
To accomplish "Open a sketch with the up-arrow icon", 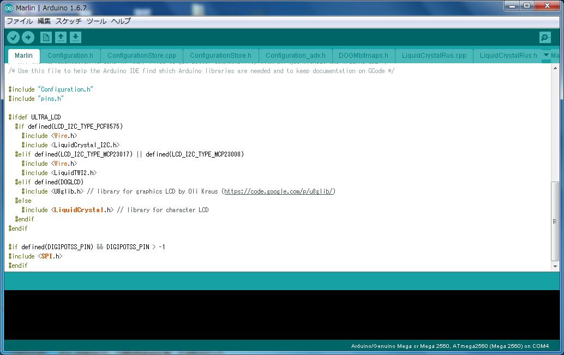I will point(61,38).
